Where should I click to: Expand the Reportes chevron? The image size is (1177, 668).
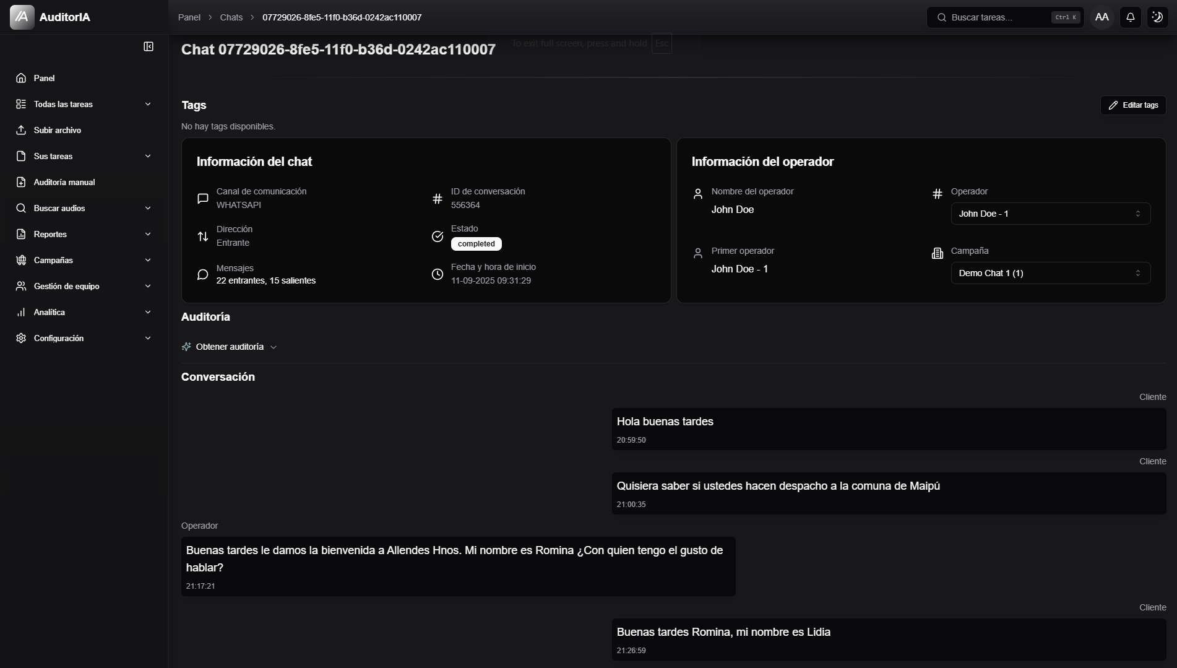(x=148, y=234)
